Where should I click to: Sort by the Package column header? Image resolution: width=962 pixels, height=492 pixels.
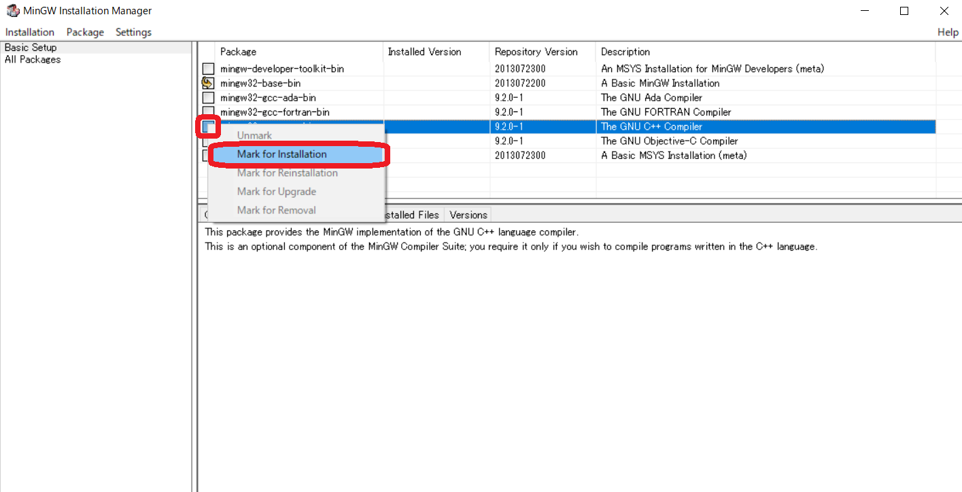click(x=299, y=52)
